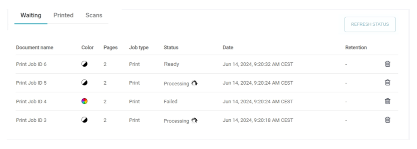Click the black-and-white icon for Job ID 5
This screenshot has width=417, height=149.
tap(84, 82)
